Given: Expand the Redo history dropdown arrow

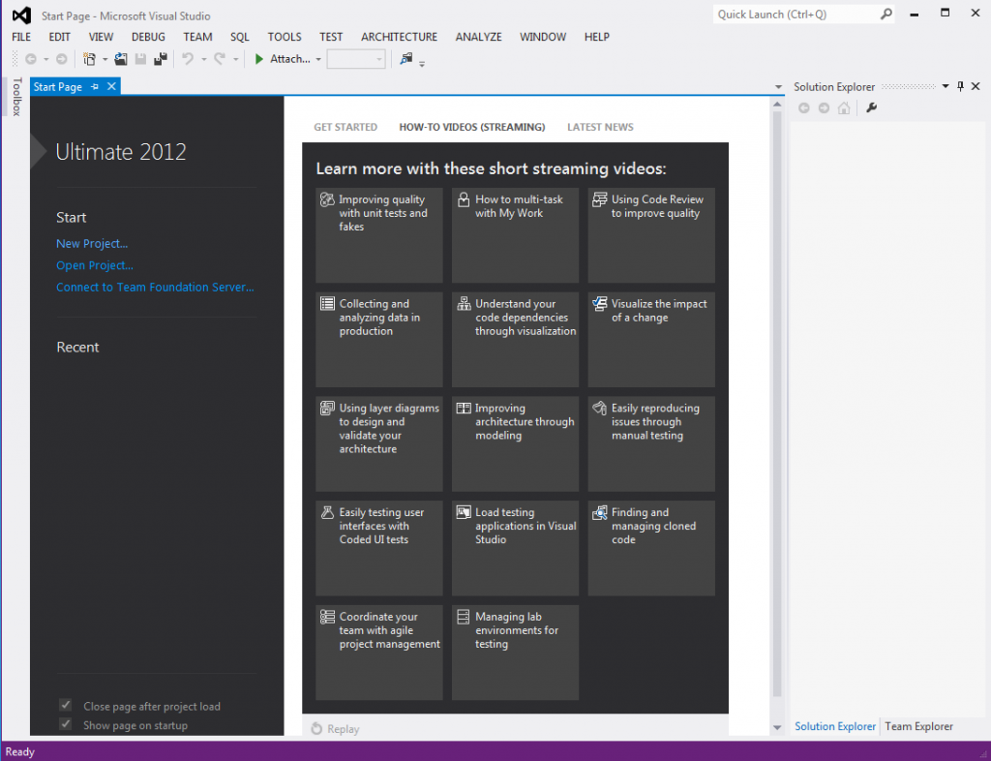Looking at the screenshot, I should click(235, 59).
